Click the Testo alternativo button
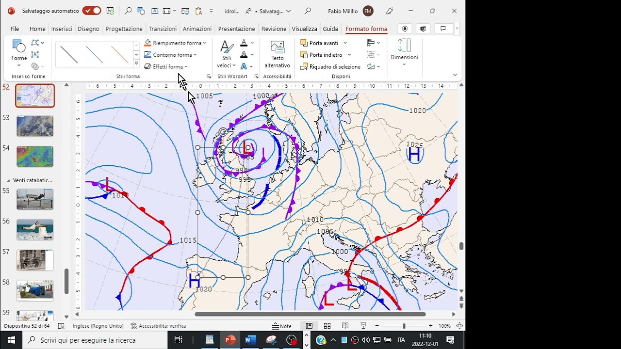621x349 pixels. tap(278, 54)
